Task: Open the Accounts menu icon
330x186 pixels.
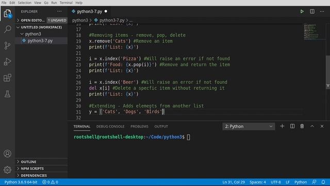Action: 7,153
